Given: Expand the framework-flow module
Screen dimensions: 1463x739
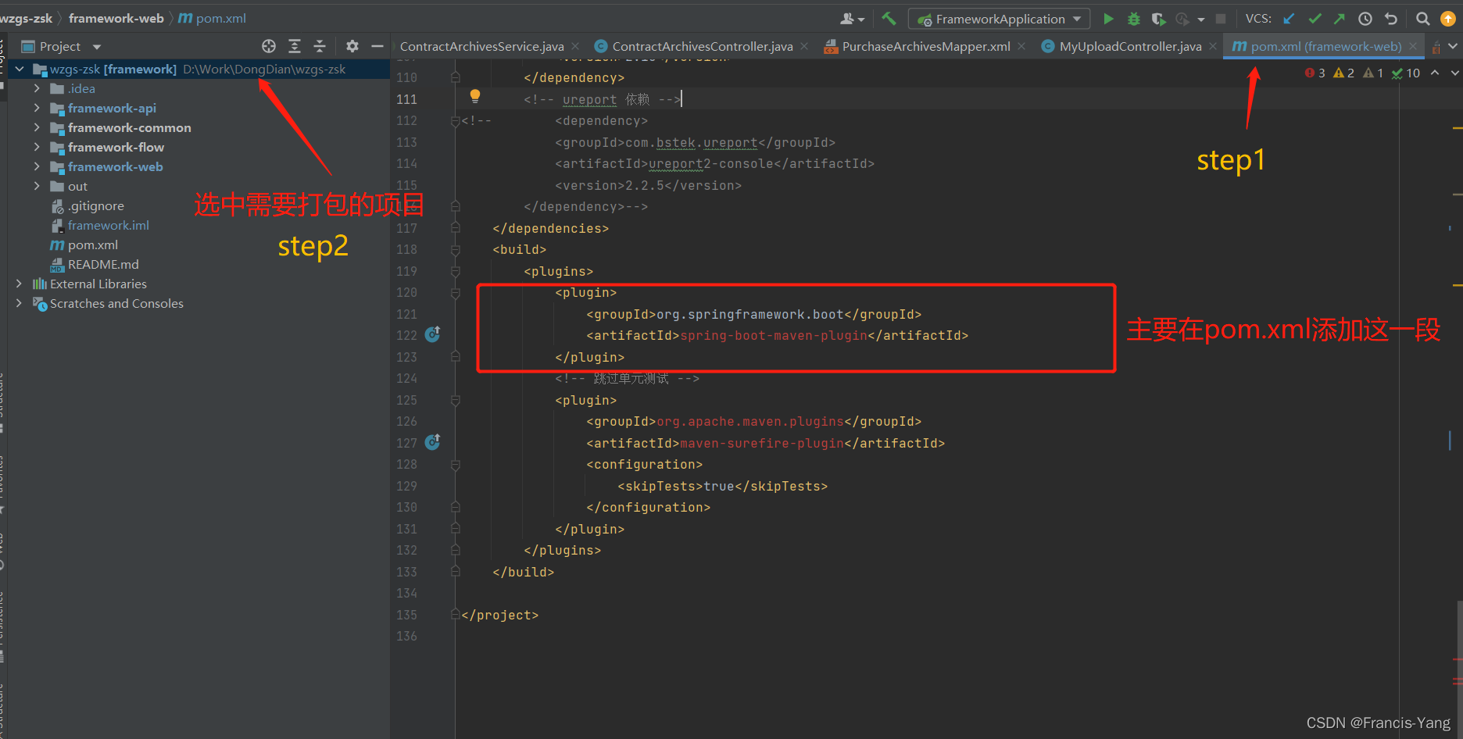Looking at the screenshot, I should point(37,147).
